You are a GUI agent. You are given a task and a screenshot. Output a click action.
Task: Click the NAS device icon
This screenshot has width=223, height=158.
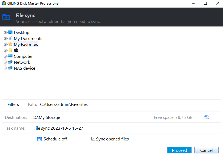(x=10, y=68)
